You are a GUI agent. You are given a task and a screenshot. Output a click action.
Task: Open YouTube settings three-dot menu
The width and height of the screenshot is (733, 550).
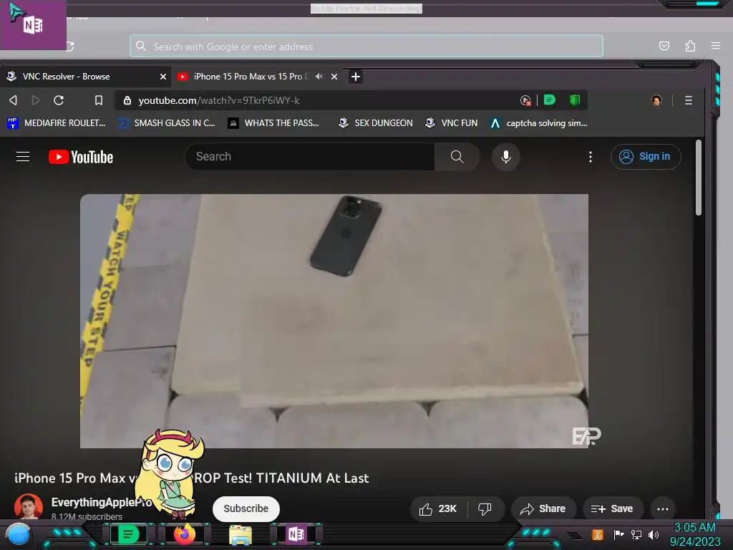tap(591, 157)
